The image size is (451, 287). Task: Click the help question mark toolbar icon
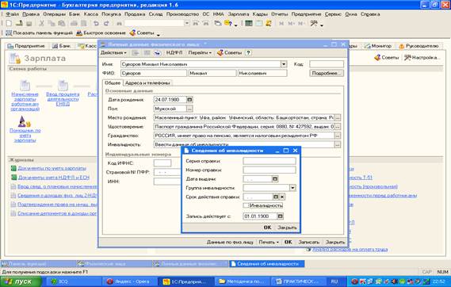click(227, 24)
